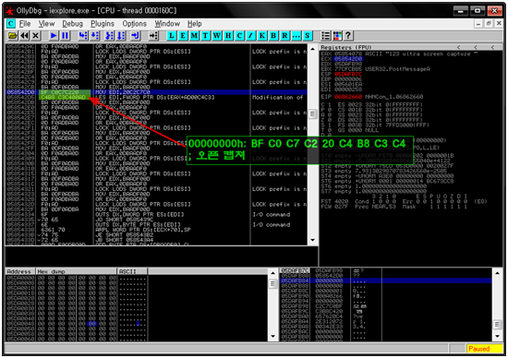Run the program with the blue play icon

[x=54, y=36]
